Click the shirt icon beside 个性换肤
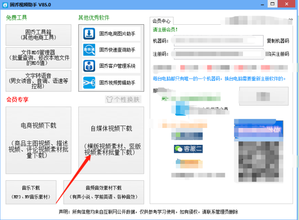The image size is (299, 220). 110,99
